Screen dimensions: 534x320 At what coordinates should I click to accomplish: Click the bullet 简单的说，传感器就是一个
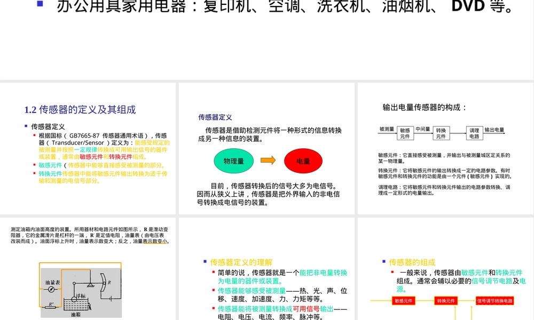click(282, 277)
